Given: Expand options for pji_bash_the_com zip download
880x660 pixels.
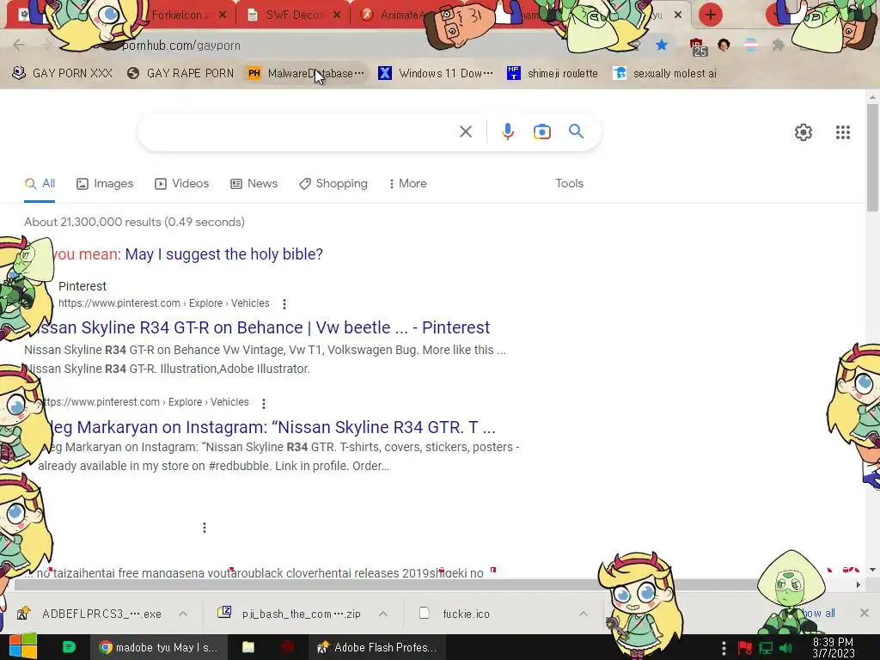Looking at the screenshot, I should coord(383,614).
